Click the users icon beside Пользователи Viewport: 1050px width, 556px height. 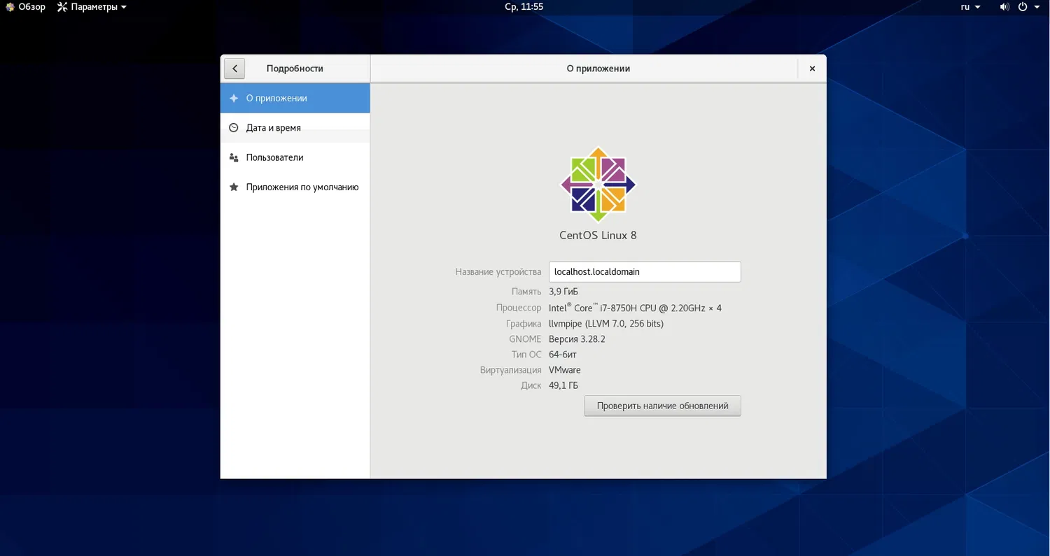coord(234,158)
